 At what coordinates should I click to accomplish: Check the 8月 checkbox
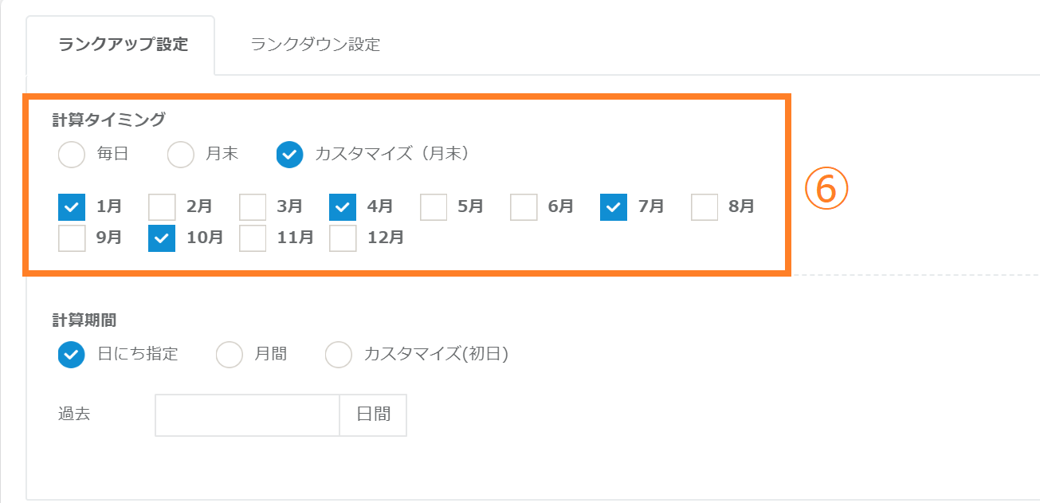point(704,207)
